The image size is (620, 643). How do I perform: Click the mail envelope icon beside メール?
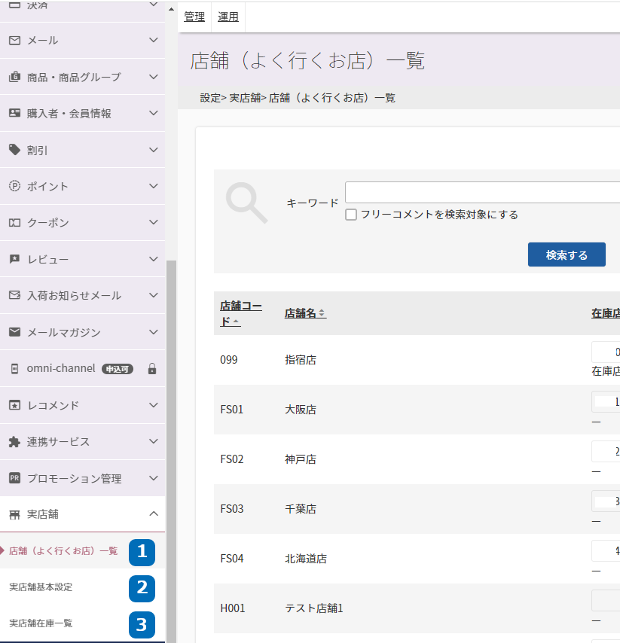[14, 40]
